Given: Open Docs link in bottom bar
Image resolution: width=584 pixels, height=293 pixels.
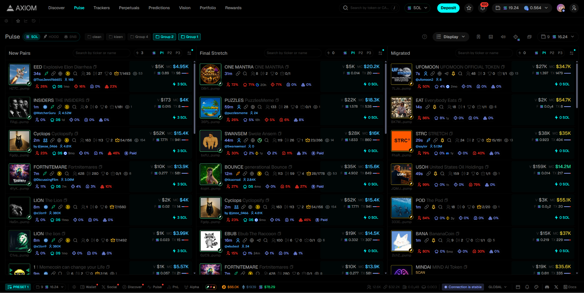Looking at the screenshot, I should click(570, 287).
